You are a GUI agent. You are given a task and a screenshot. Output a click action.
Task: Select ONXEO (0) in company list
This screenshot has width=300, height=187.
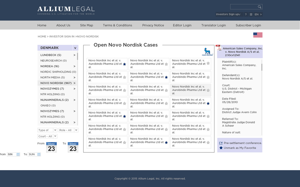tap(48, 106)
